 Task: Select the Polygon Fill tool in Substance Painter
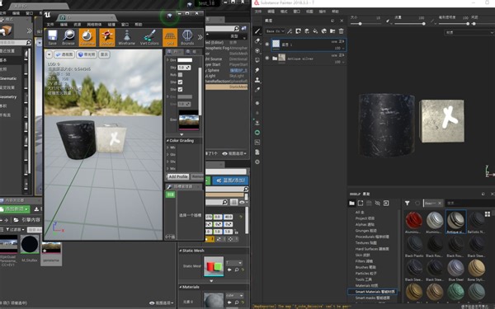(x=257, y=60)
